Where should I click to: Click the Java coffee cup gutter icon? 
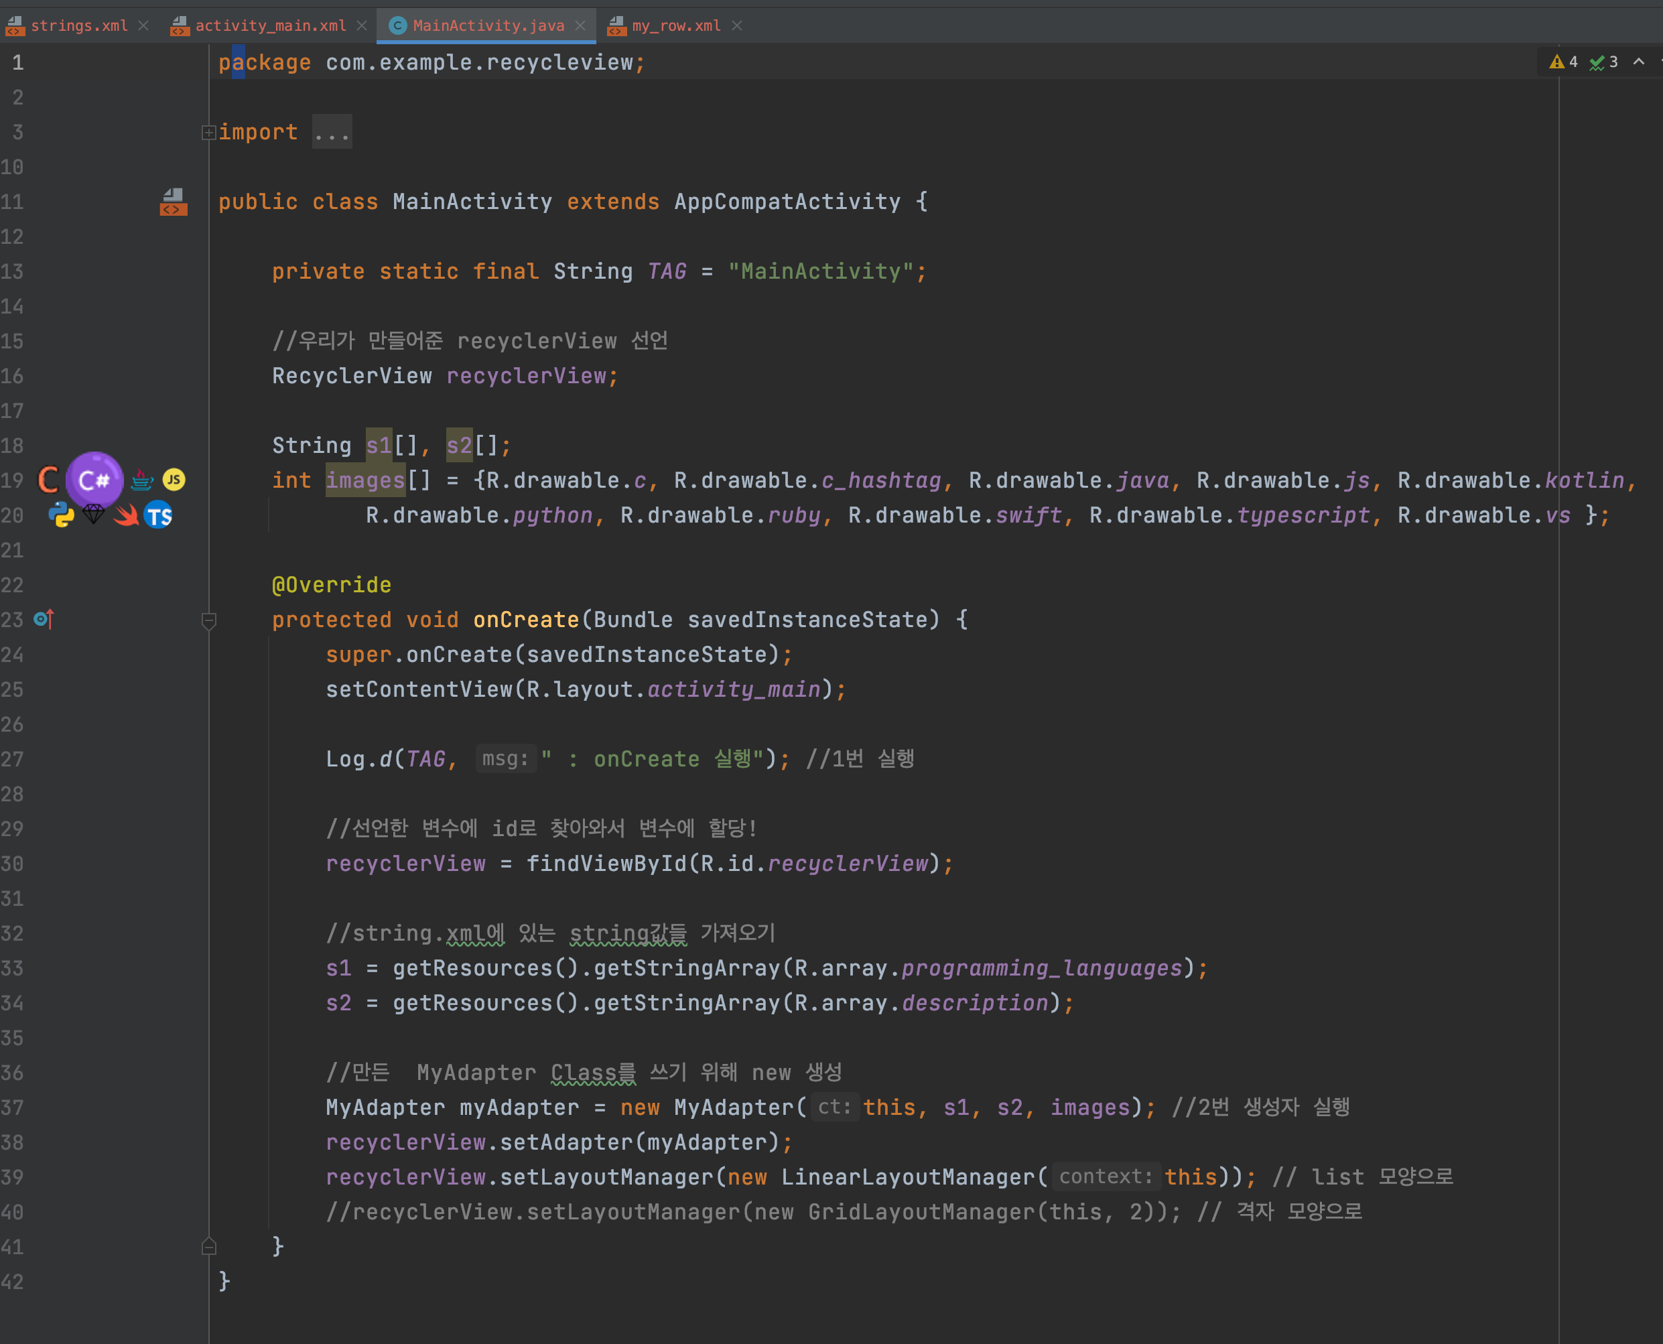point(141,480)
